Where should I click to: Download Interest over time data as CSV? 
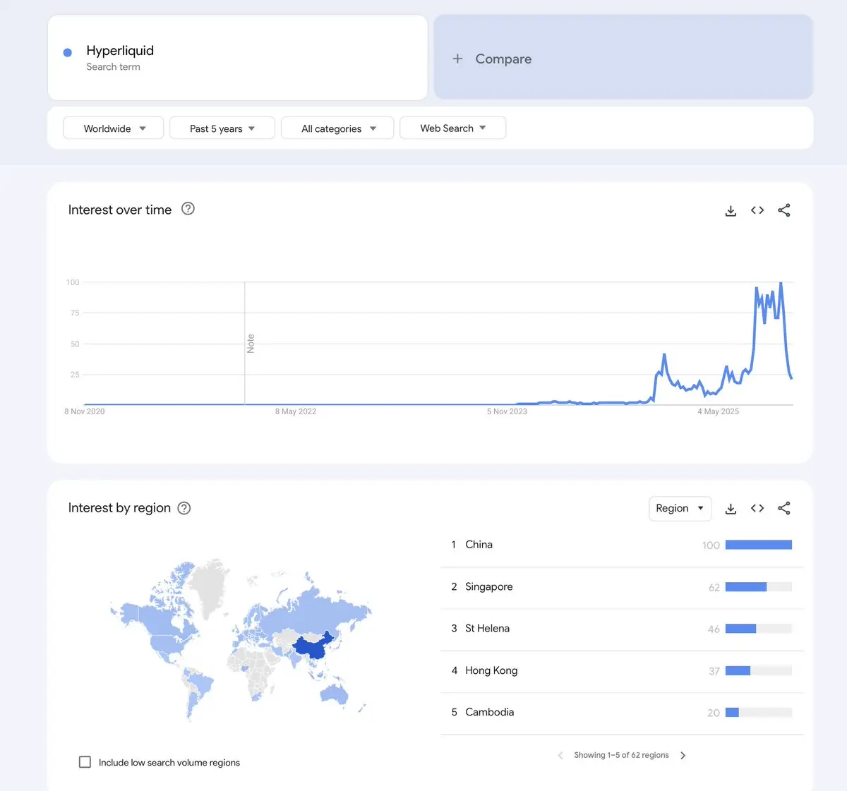tap(731, 210)
